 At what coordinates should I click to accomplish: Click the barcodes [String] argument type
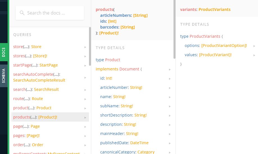[128, 27]
